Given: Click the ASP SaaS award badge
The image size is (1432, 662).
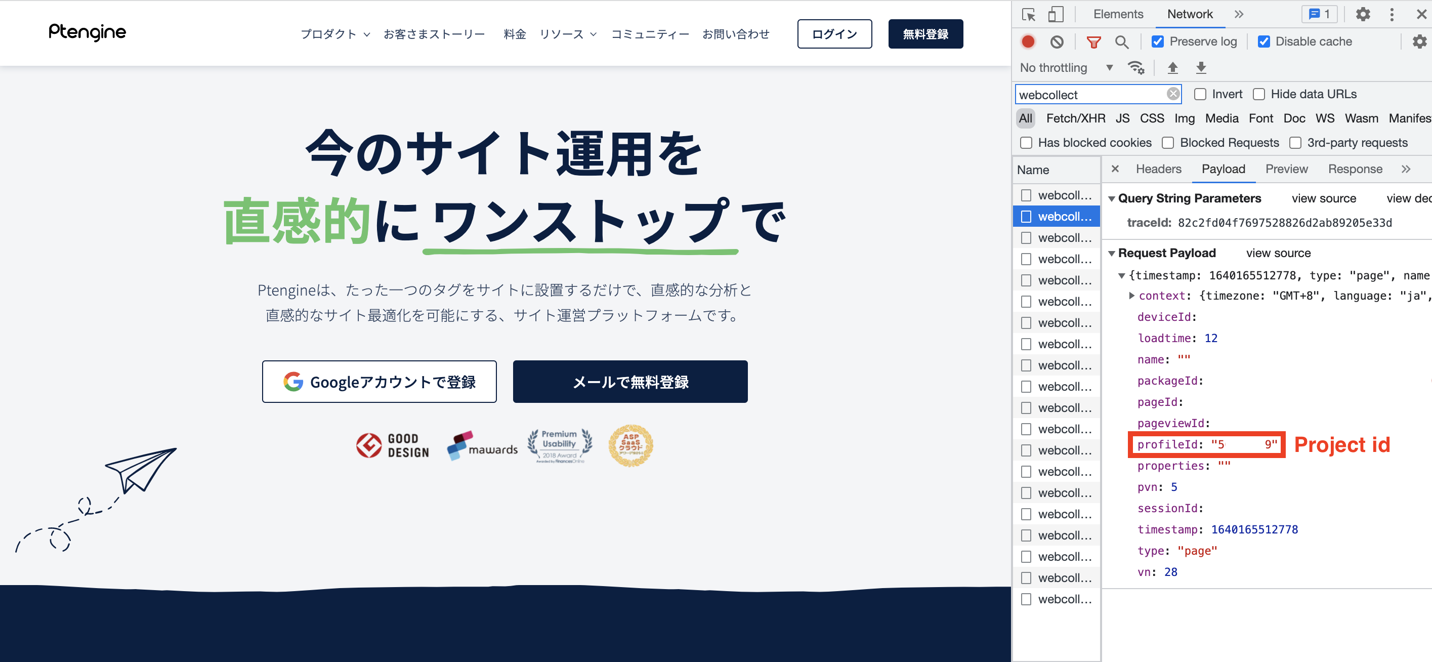Looking at the screenshot, I should click(x=630, y=445).
